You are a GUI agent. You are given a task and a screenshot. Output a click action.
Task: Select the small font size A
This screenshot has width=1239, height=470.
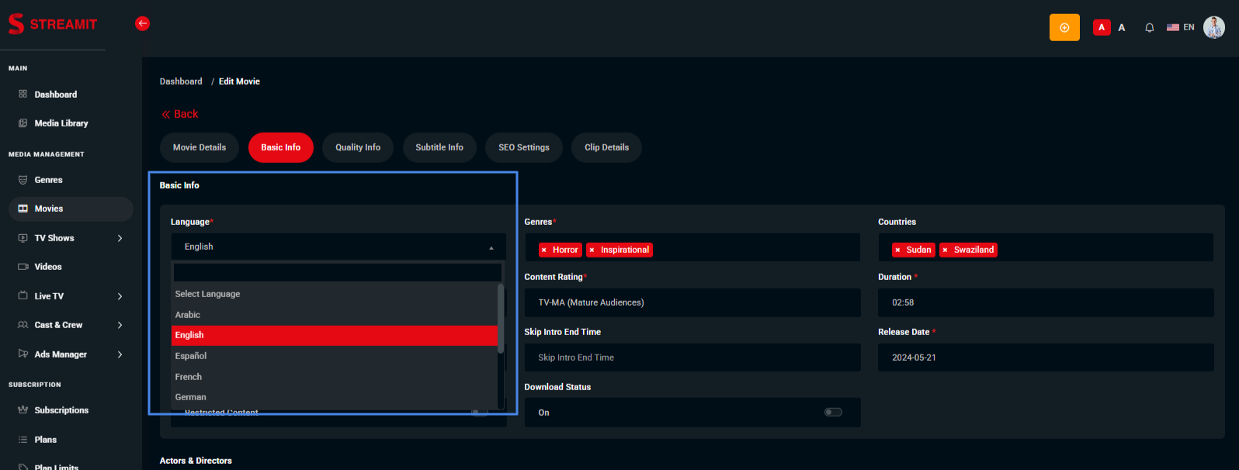(x=1121, y=27)
